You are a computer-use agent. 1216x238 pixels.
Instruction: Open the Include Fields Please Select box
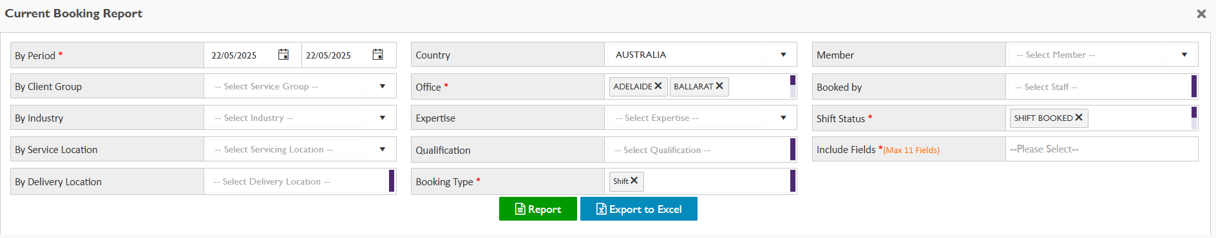1101,149
